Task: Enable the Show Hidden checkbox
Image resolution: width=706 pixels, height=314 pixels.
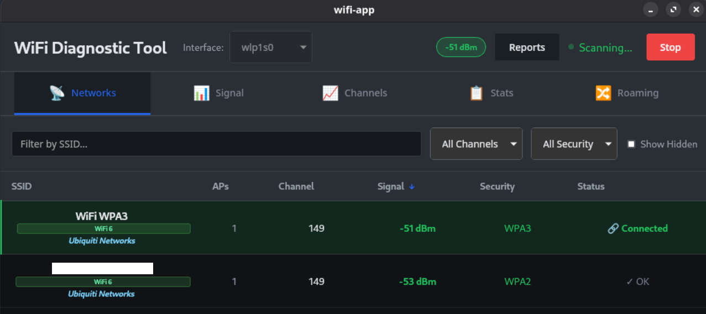Action: (631, 144)
